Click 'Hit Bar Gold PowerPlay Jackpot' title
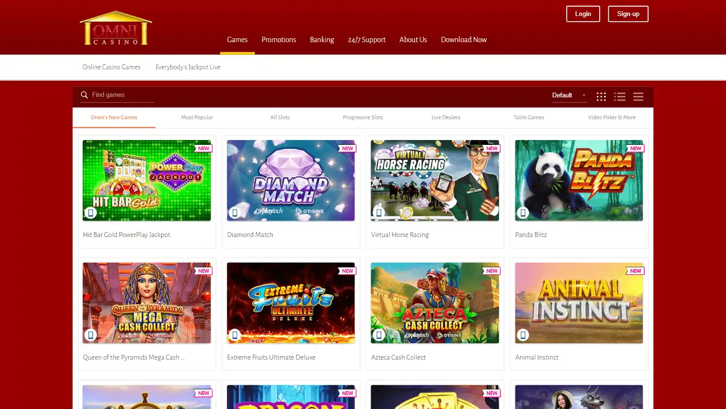 click(126, 235)
